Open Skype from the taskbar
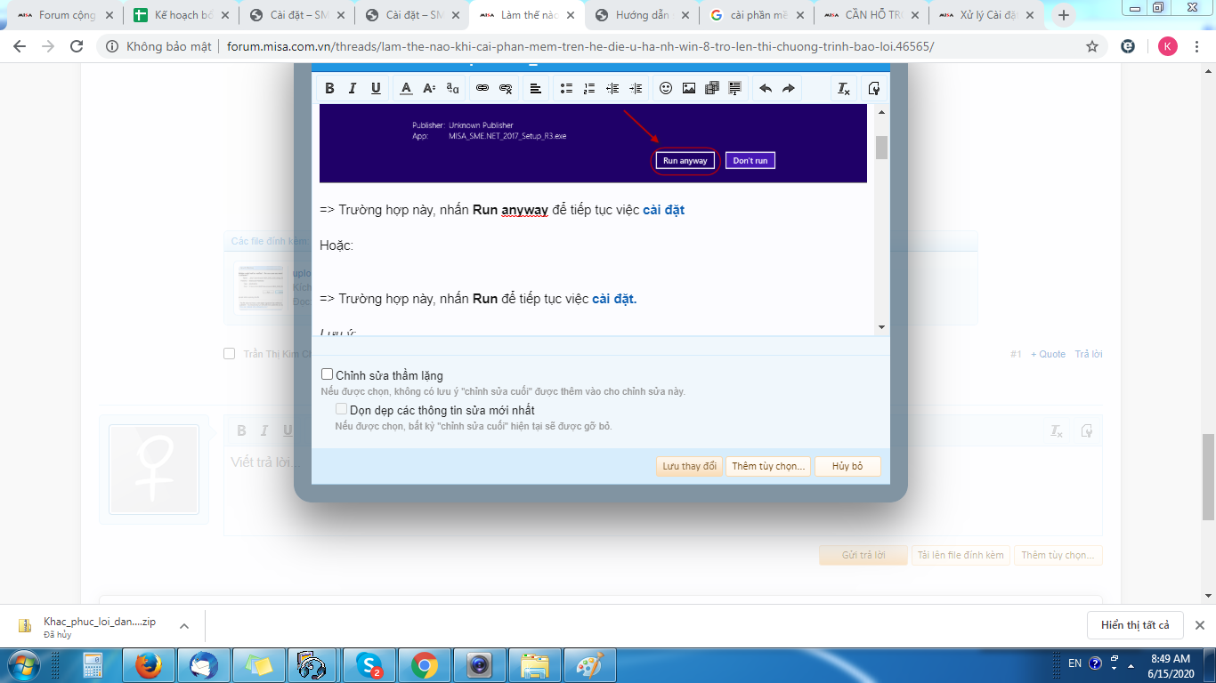This screenshot has width=1216, height=683. [370, 664]
